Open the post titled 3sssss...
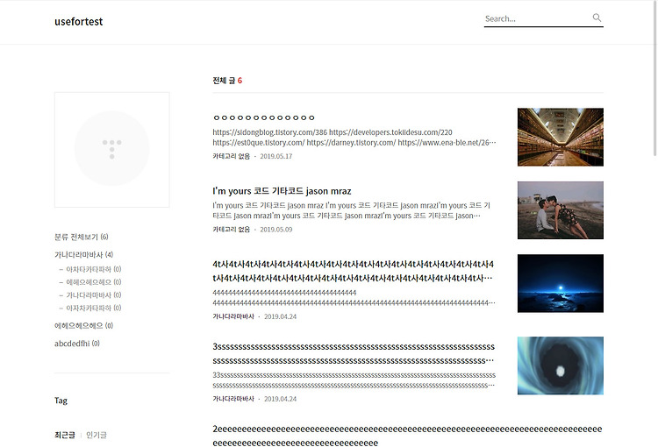Image resolution: width=658 pixels, height=447 pixels. pyautogui.click(x=354, y=353)
